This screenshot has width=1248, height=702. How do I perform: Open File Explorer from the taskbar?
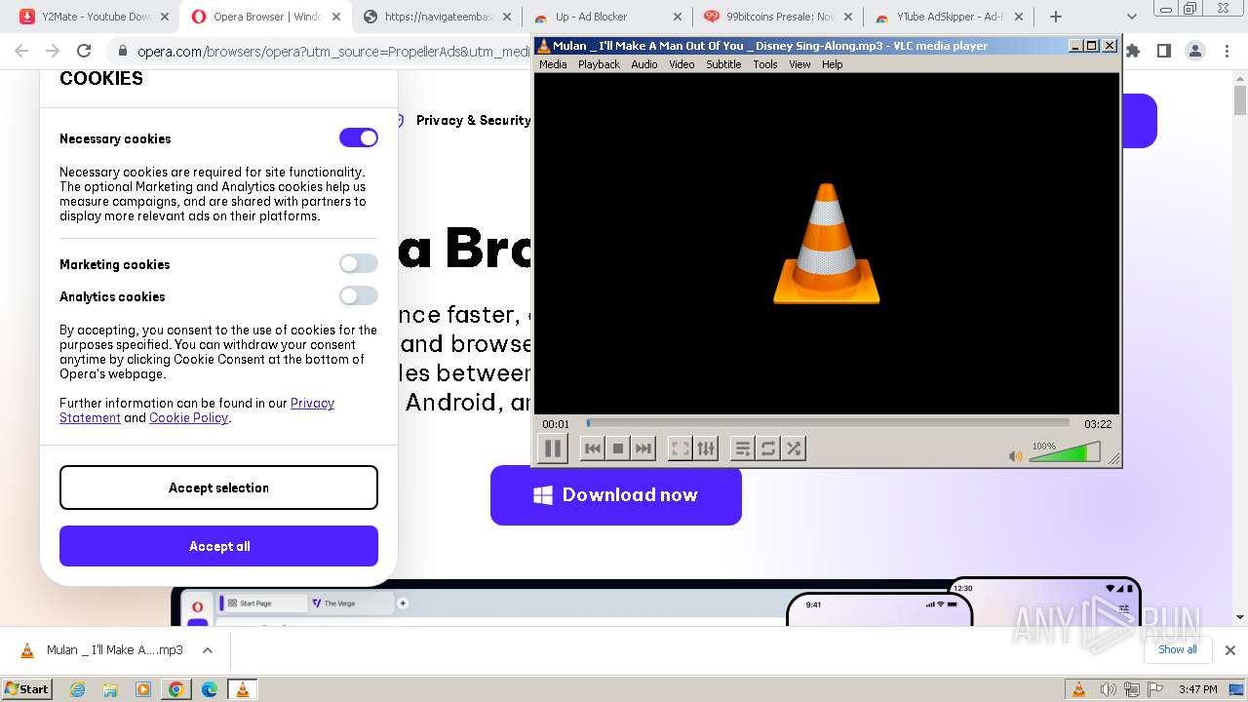[x=110, y=689]
